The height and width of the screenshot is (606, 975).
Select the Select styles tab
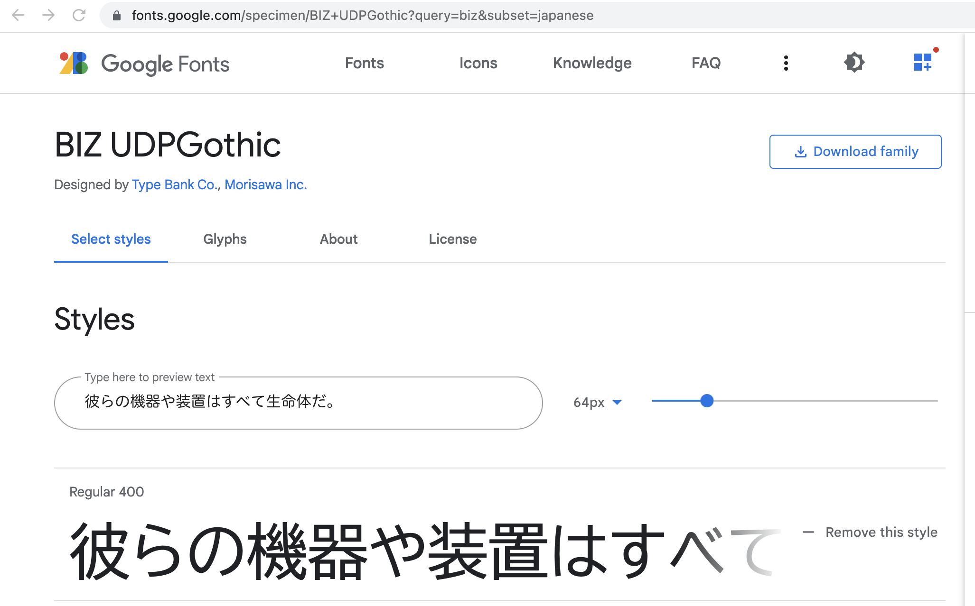(111, 239)
